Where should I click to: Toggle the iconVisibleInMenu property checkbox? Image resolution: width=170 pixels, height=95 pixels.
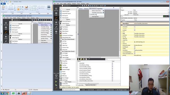[135, 52]
